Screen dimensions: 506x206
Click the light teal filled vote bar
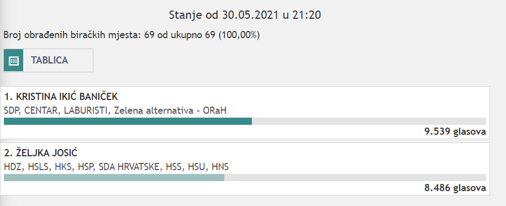coord(114,177)
